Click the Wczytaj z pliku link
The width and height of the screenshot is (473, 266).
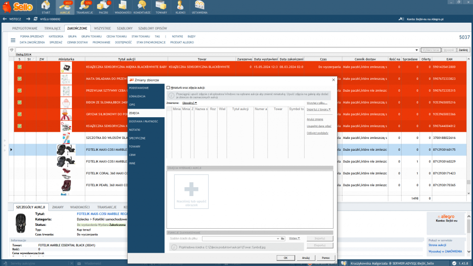click(317, 103)
